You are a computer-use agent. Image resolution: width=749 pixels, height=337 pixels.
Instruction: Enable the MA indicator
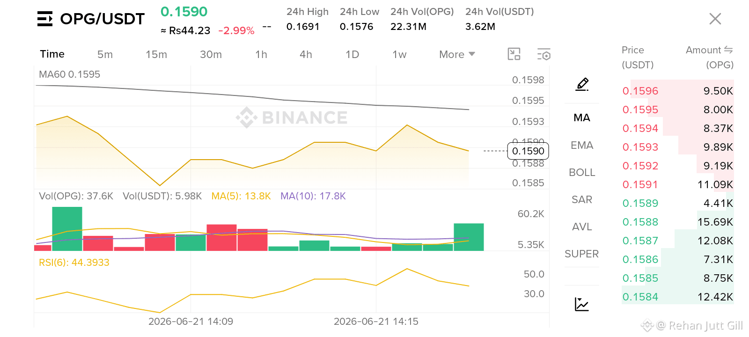(x=582, y=117)
